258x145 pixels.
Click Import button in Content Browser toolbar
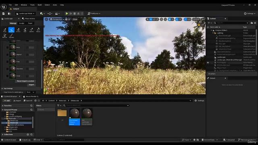17,100
